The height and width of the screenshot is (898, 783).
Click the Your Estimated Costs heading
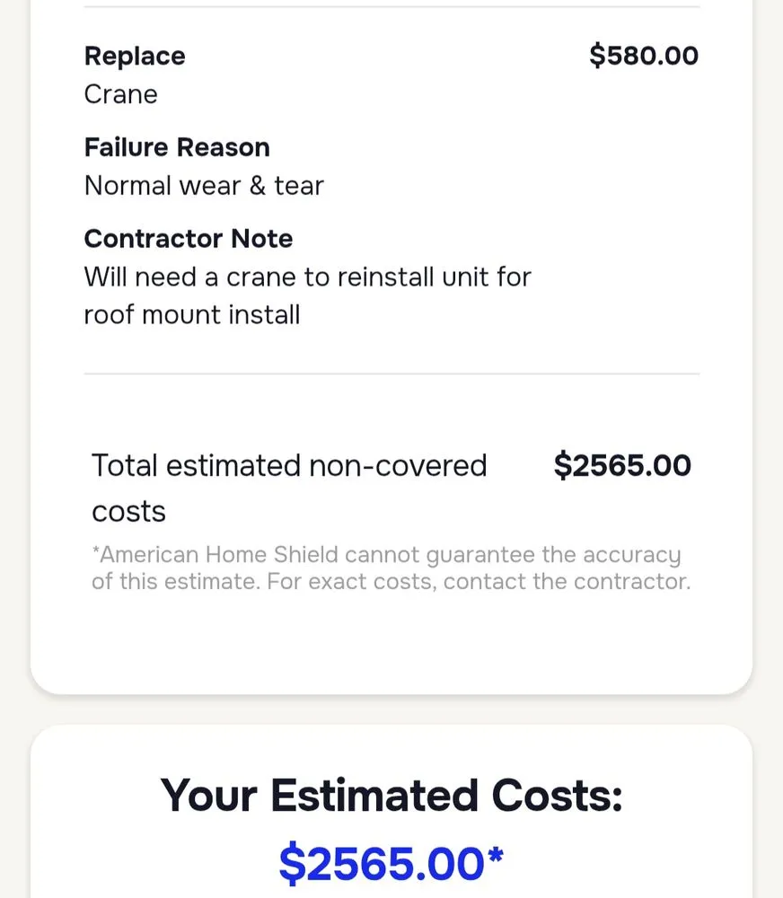click(391, 796)
